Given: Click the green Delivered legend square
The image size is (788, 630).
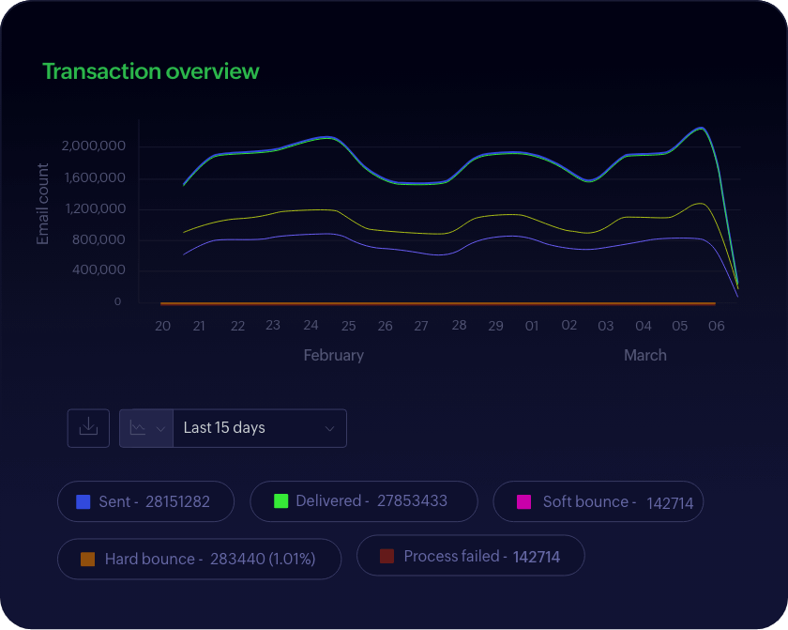Looking at the screenshot, I should click(280, 501).
